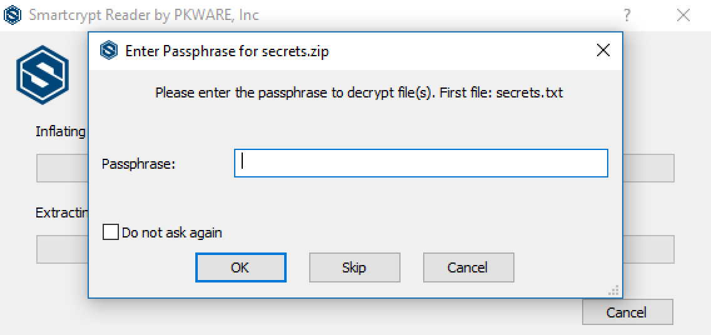Focus the Passphrase text field
Viewport: 711px width, 335px height.
tap(421, 163)
